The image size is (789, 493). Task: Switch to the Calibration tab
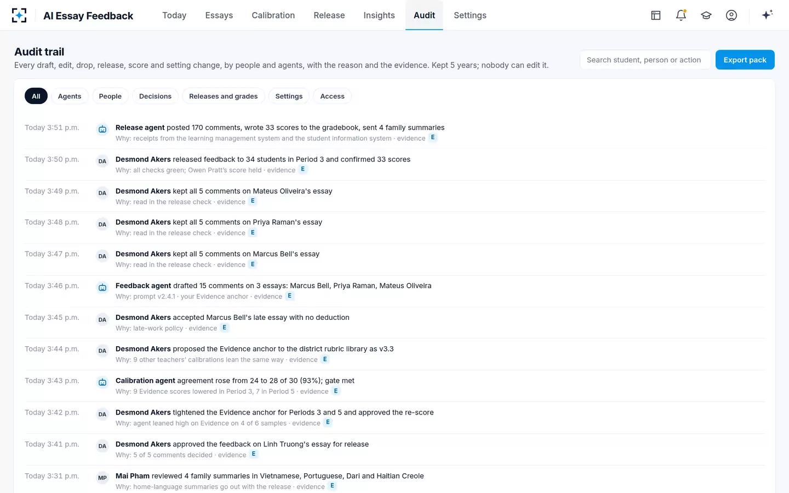click(273, 15)
